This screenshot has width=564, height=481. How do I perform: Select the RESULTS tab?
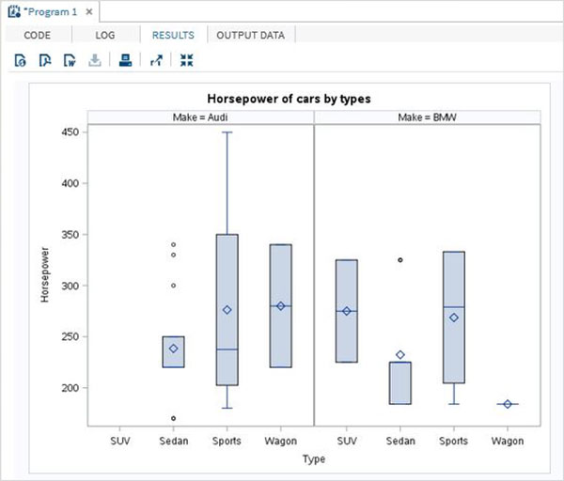coord(173,36)
